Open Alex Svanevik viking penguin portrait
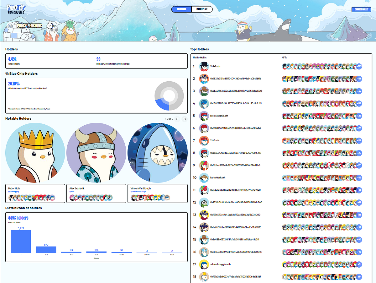The height and width of the screenshot is (283, 376). click(x=96, y=153)
